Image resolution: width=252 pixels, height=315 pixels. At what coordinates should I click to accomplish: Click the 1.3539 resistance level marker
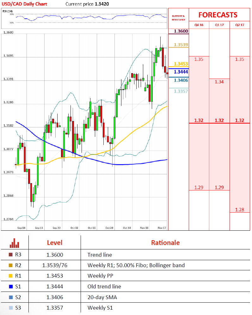point(181,45)
